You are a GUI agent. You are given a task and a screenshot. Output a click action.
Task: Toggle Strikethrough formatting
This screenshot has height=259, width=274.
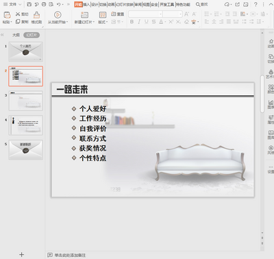click(x=153, y=22)
